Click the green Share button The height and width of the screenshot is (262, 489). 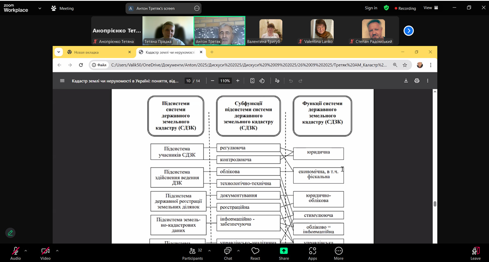[284, 253]
